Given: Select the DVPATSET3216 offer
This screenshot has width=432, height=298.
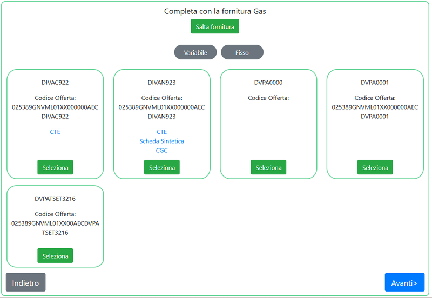Looking at the screenshot, I should click(x=55, y=255).
